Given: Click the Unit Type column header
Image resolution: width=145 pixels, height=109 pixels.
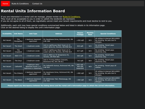Looking at the screenshot, I should 33,34.
